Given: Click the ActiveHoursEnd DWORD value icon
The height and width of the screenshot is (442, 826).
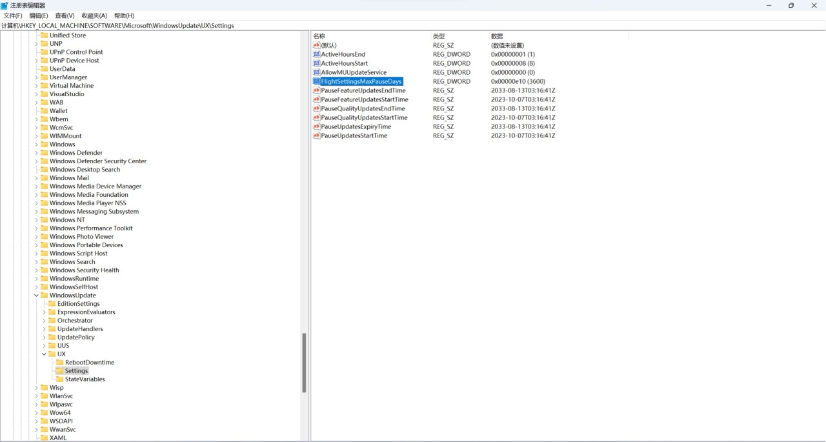Looking at the screenshot, I should [x=316, y=54].
